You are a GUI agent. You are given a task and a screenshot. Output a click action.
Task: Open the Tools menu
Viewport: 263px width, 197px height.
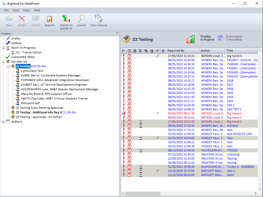pos(26,10)
